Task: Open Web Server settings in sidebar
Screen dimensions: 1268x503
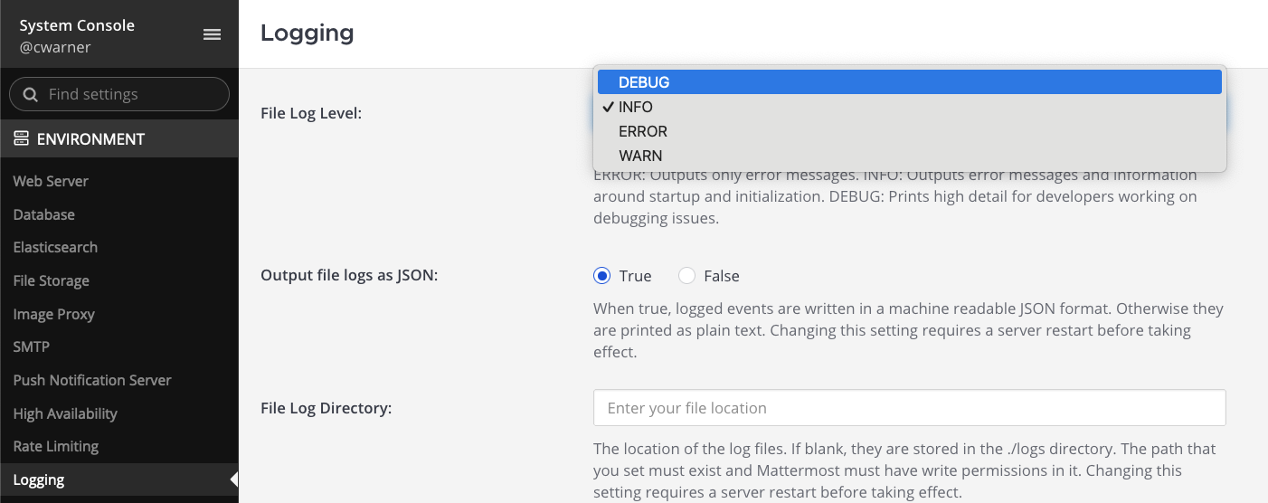Action: point(51,181)
